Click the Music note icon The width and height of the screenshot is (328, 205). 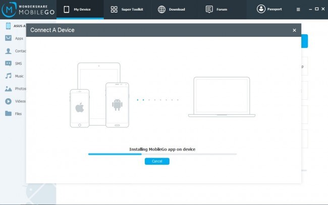coord(9,76)
